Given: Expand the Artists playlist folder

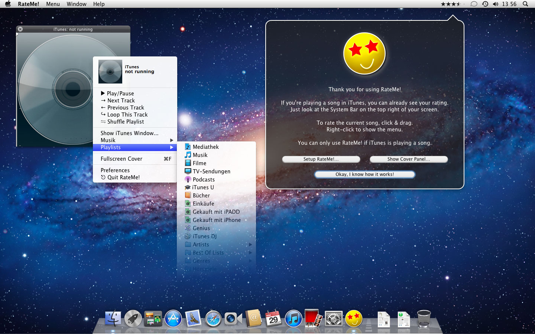Looking at the screenshot, I should click(217, 245).
